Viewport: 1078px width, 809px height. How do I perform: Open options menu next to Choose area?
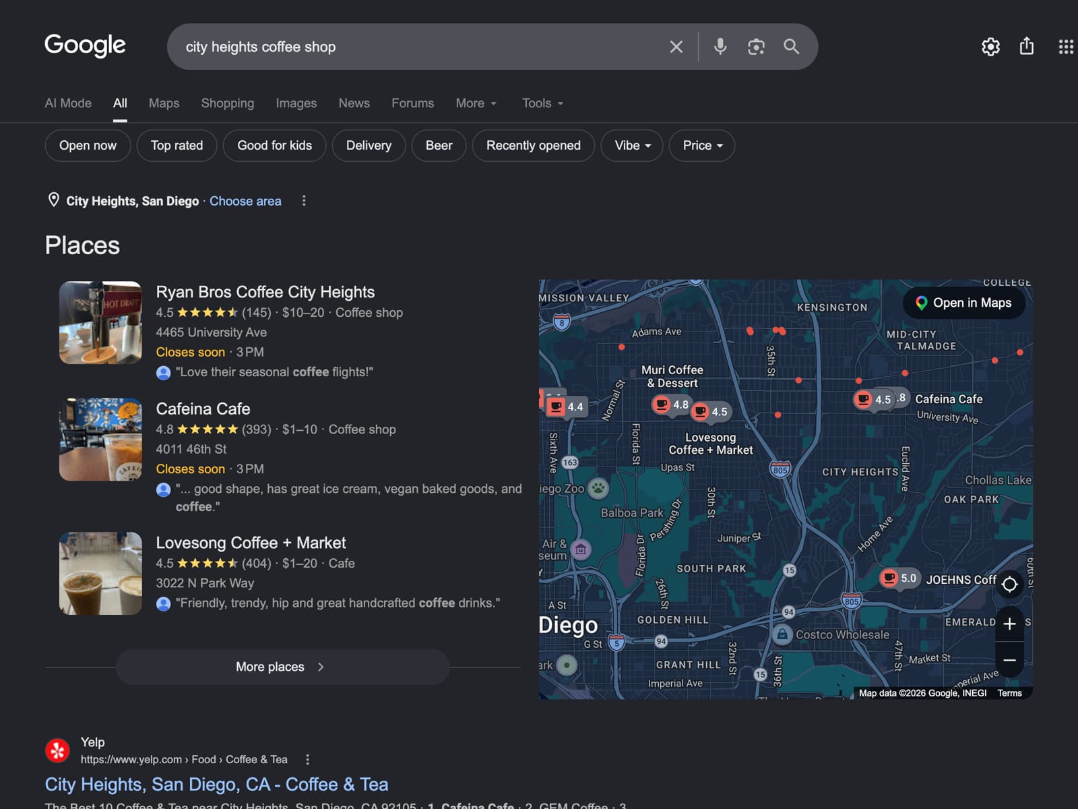click(x=304, y=201)
